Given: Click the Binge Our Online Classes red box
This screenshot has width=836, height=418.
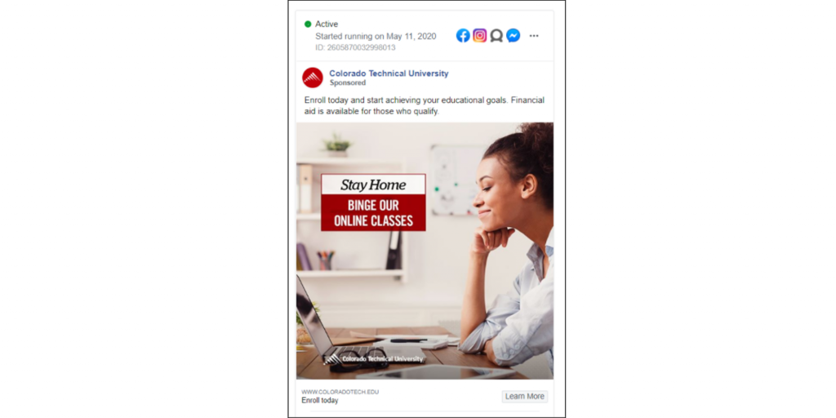Looking at the screenshot, I should (x=373, y=213).
